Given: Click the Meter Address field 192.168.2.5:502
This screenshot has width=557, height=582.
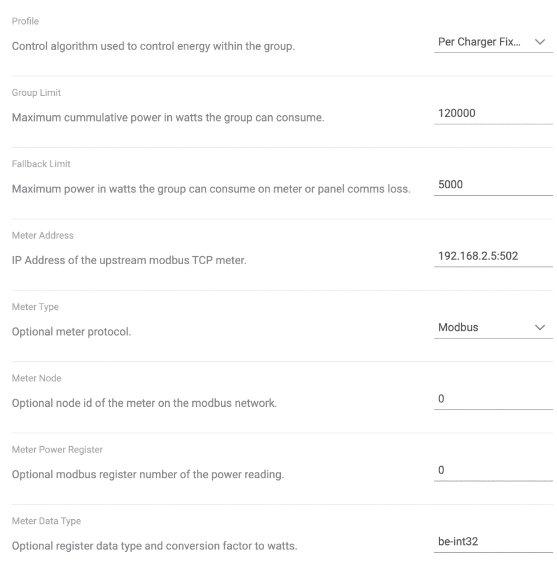Looking at the screenshot, I should (493, 256).
